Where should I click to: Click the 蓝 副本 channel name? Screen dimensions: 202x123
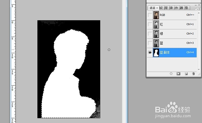(165, 52)
